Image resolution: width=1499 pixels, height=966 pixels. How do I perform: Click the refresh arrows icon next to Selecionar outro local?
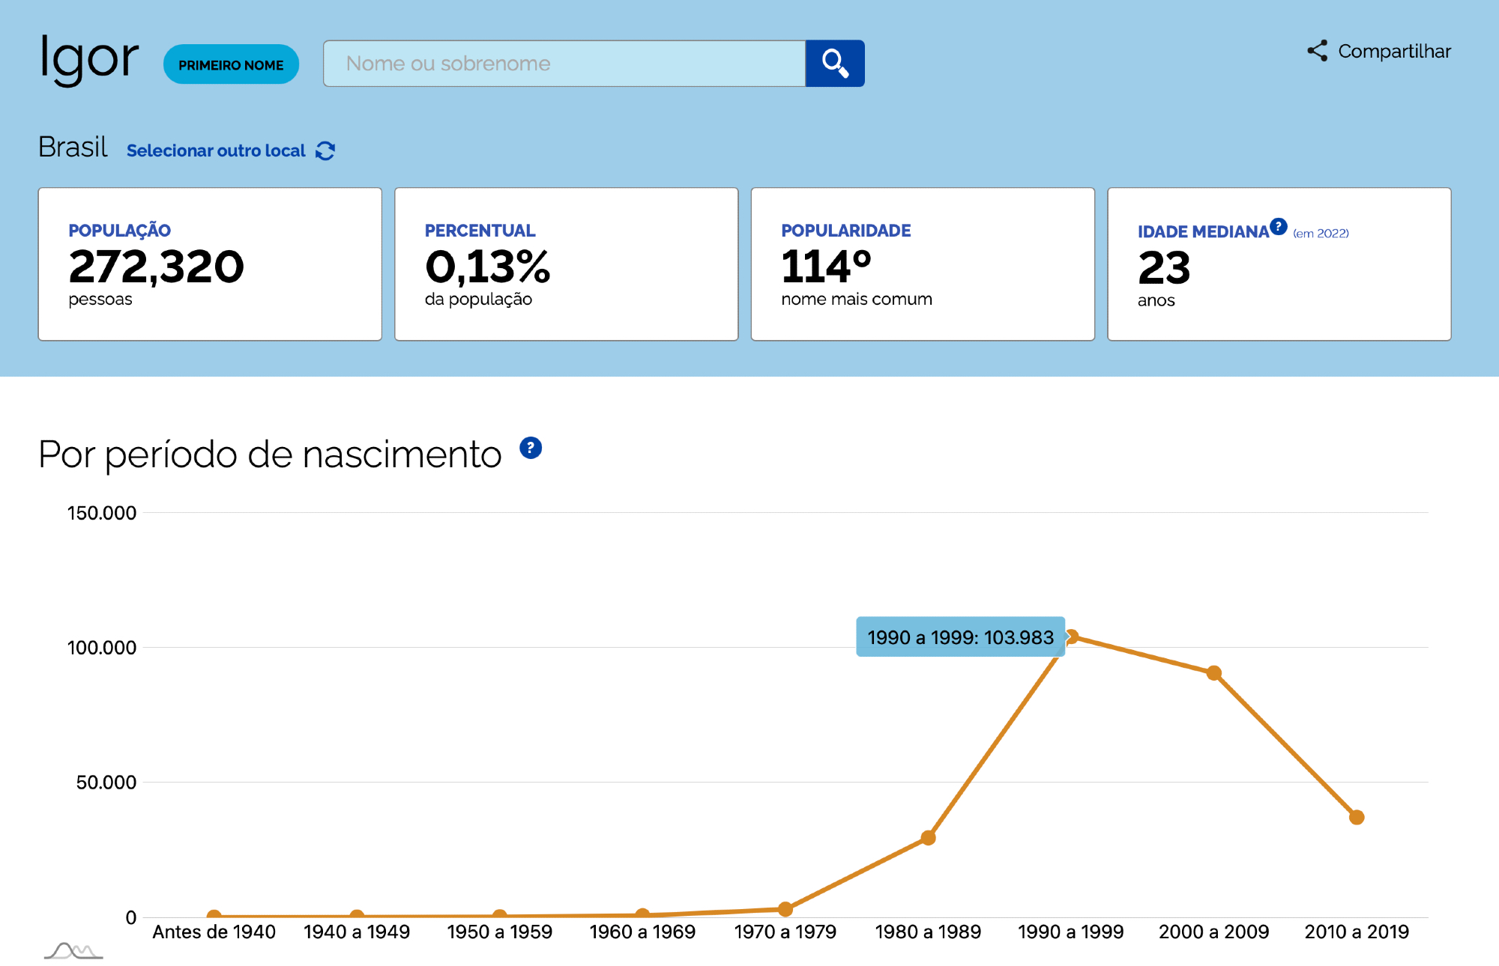[325, 151]
